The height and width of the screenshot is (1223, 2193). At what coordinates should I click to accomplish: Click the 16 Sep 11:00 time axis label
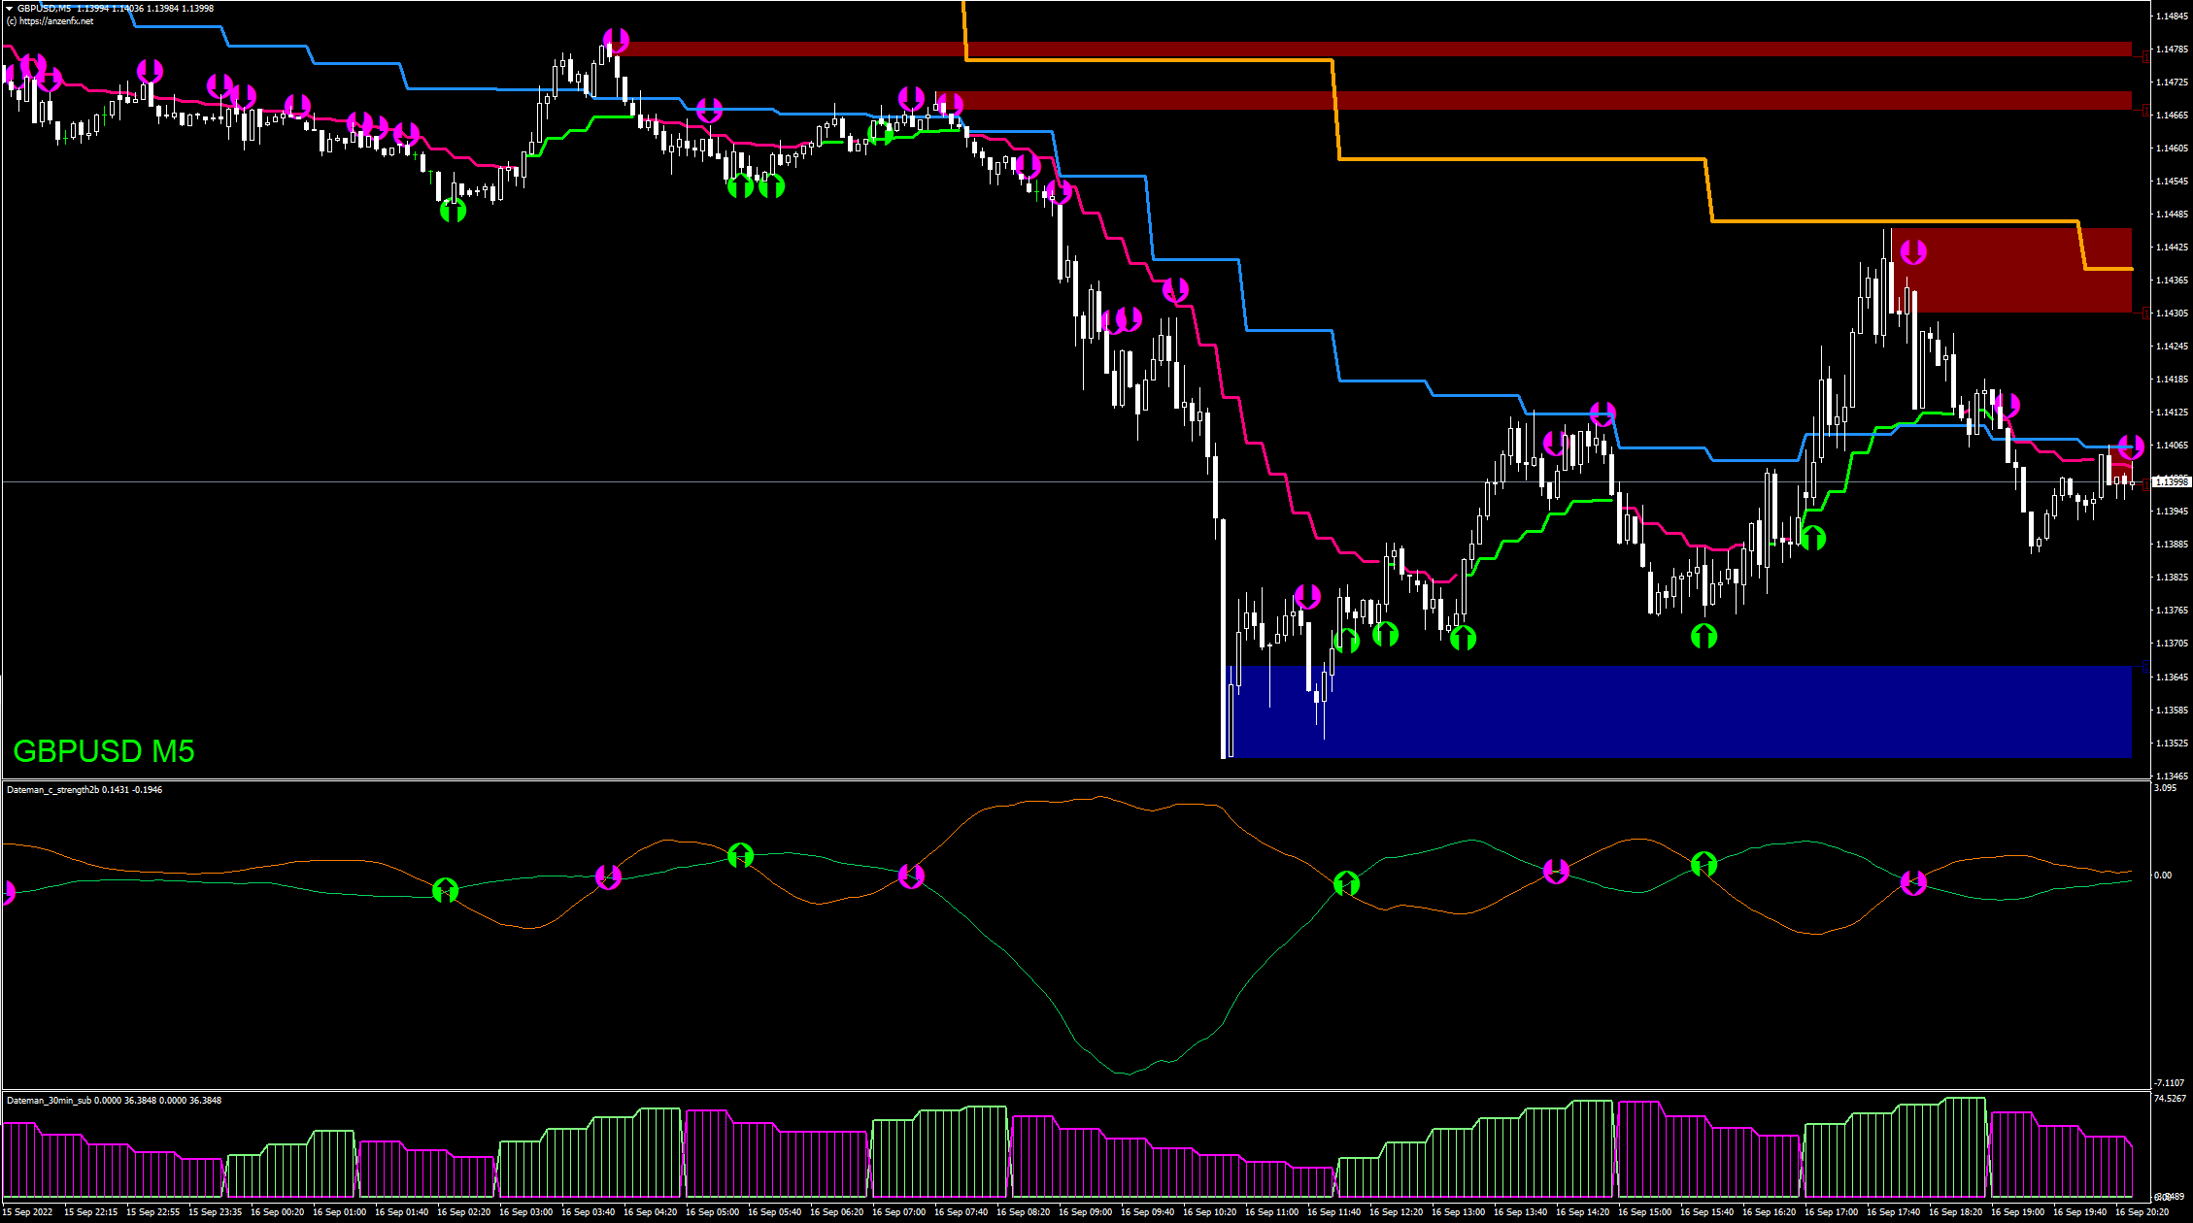[1271, 1211]
